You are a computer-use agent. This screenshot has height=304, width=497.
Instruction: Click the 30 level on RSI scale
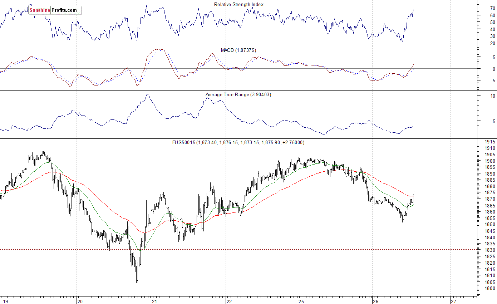(492, 36)
